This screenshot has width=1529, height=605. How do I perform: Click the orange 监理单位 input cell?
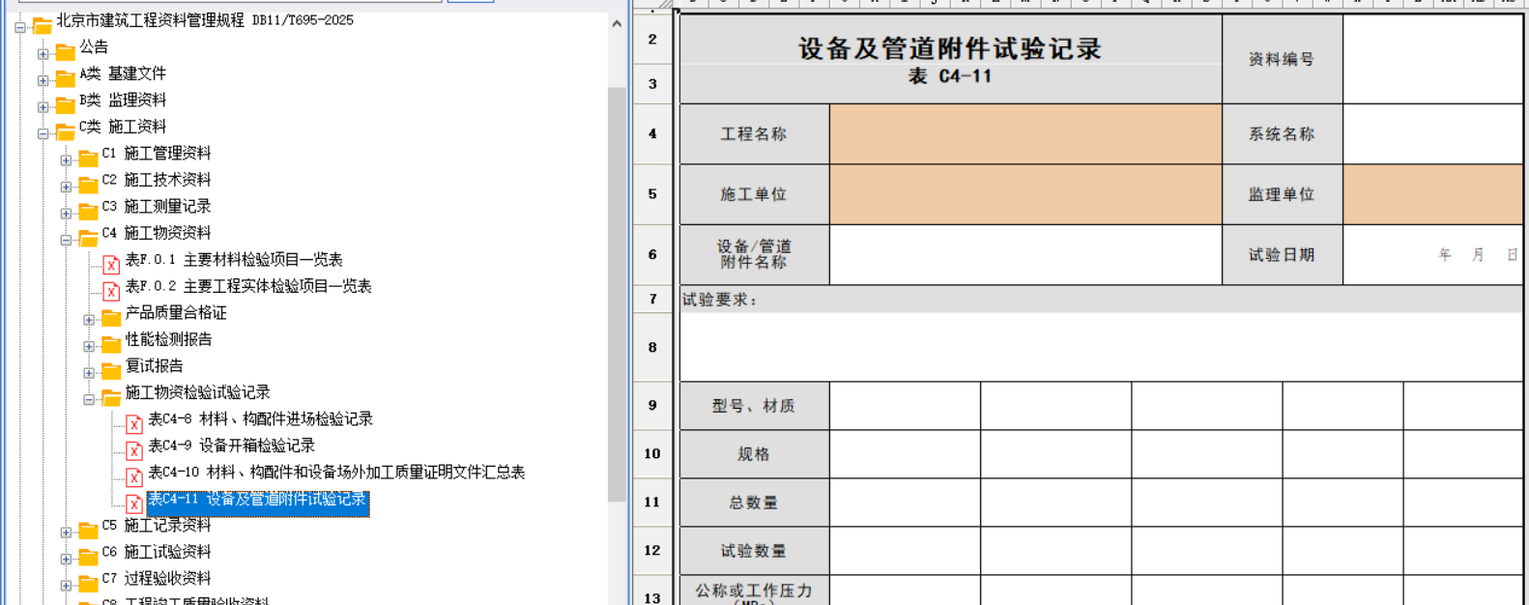1431,194
